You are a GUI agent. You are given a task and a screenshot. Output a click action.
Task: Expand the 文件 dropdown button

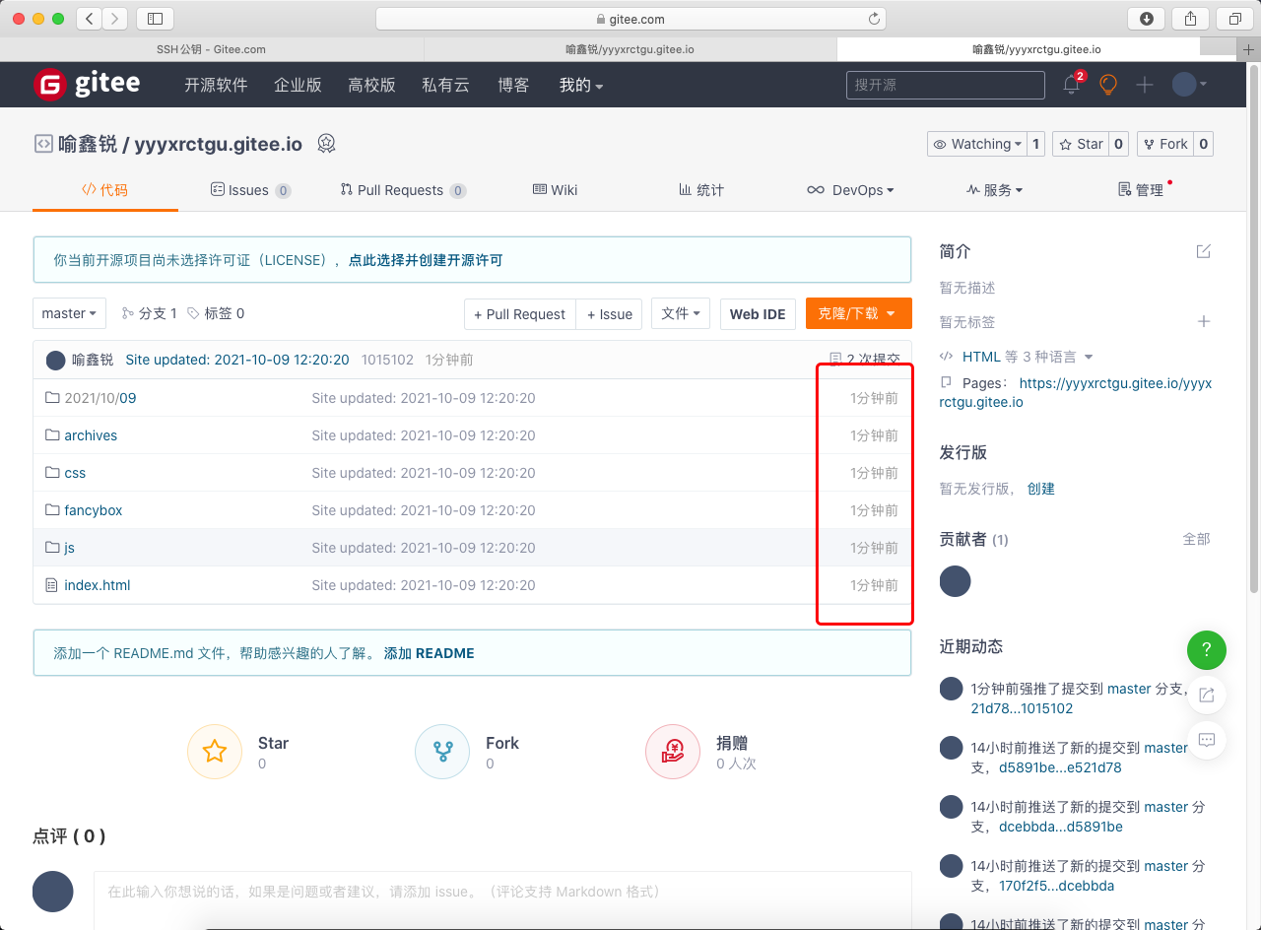pyautogui.click(x=681, y=313)
